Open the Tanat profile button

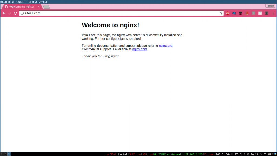pos(270,6)
